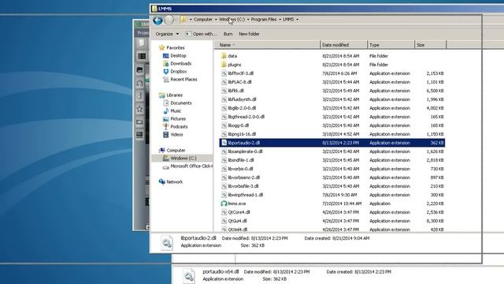Select the libglib-2.0-0.dll file

click(x=242, y=108)
